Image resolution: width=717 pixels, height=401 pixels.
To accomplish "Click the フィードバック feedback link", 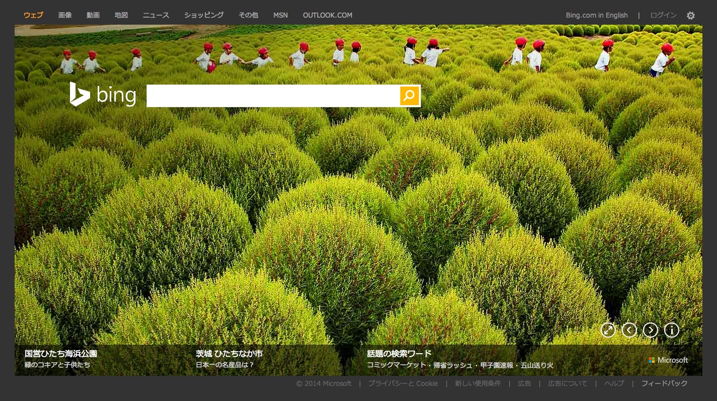I will (664, 383).
